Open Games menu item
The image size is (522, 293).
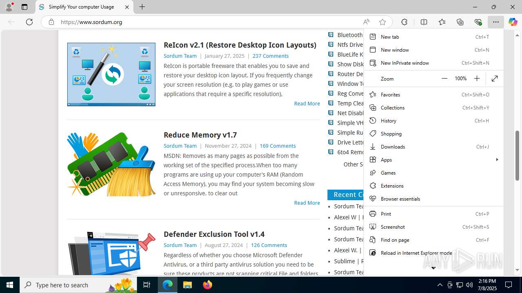coord(434,173)
